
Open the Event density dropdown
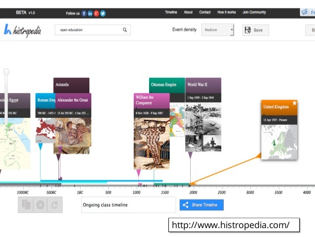pos(218,30)
